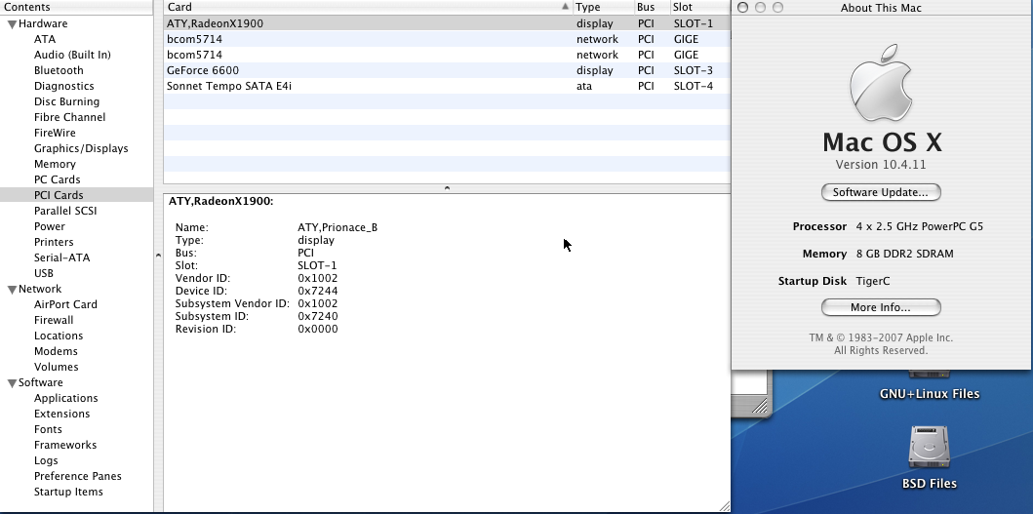Sort by the Card column header

coord(369,7)
